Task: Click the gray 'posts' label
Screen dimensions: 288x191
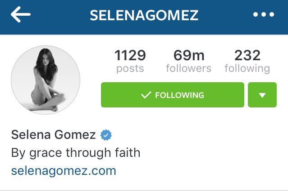Action: 130,69
